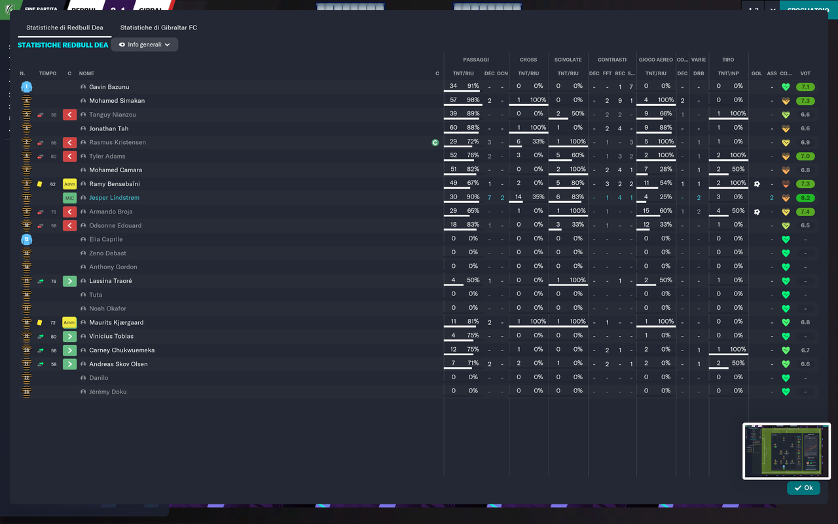Click the goalkeeper shirt icon for Elia Caprile
The width and height of the screenshot is (838, 524).
pos(26,240)
